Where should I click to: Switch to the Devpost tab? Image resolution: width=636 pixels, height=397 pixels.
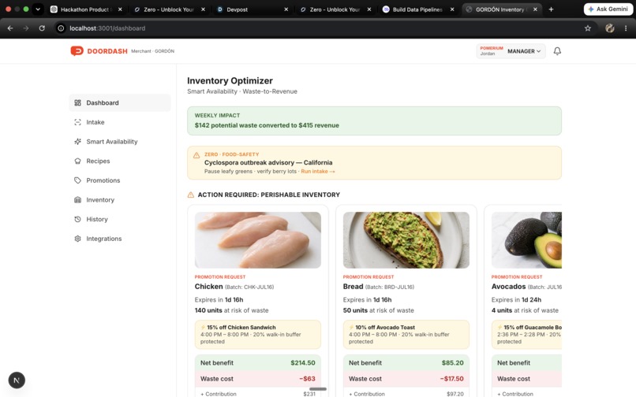[x=252, y=9]
